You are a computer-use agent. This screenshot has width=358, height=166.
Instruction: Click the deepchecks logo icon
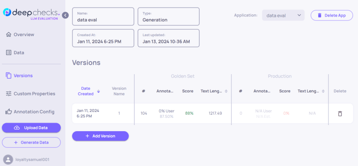tap(7, 12)
